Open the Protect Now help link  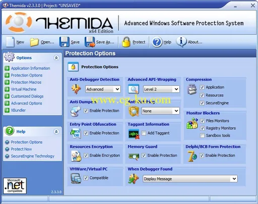21,149
